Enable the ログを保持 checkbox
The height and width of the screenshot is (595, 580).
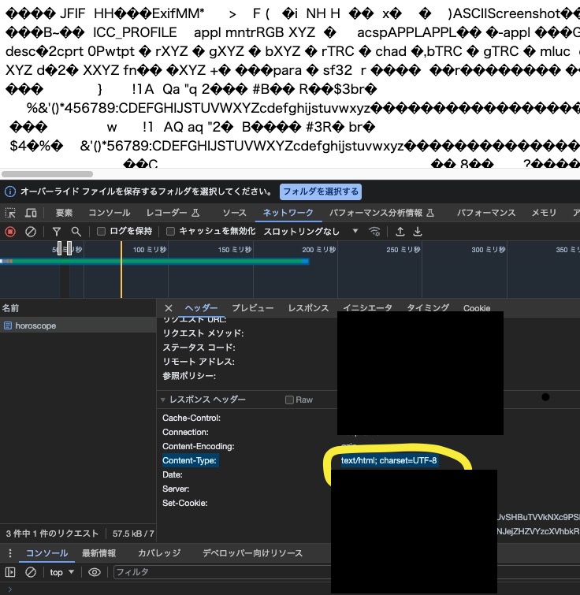click(x=101, y=232)
